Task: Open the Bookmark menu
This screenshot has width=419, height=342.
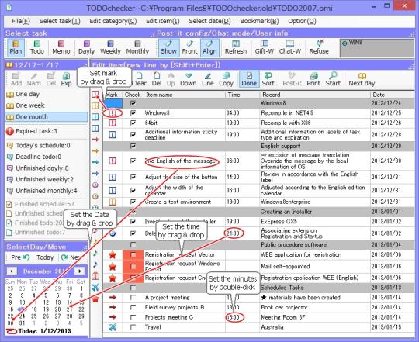Action: click(259, 21)
